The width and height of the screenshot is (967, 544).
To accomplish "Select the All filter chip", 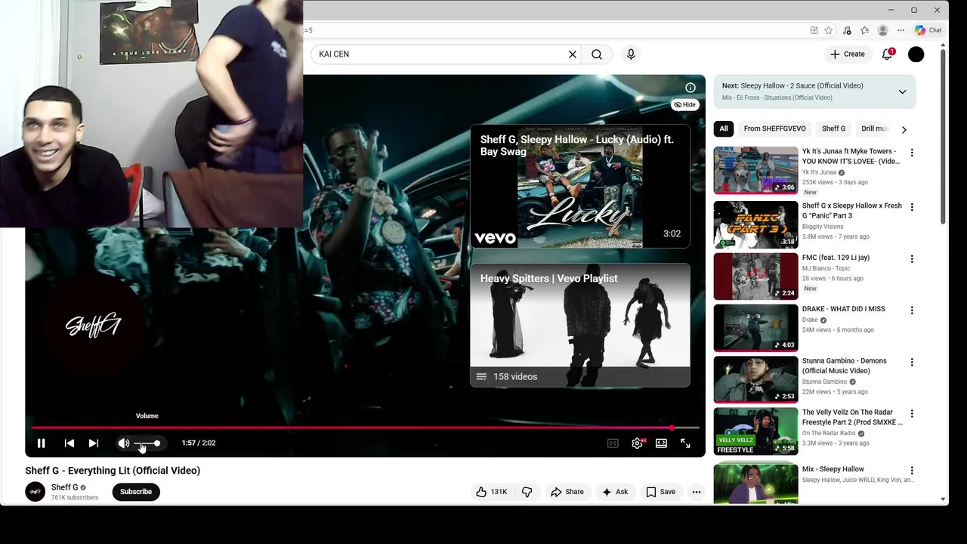I will click(724, 128).
